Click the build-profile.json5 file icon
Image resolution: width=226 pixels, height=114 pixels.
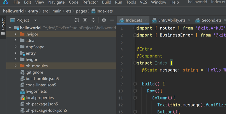(x=22, y=79)
